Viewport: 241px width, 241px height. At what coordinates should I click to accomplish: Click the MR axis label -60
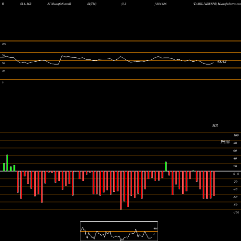[235, 197]
